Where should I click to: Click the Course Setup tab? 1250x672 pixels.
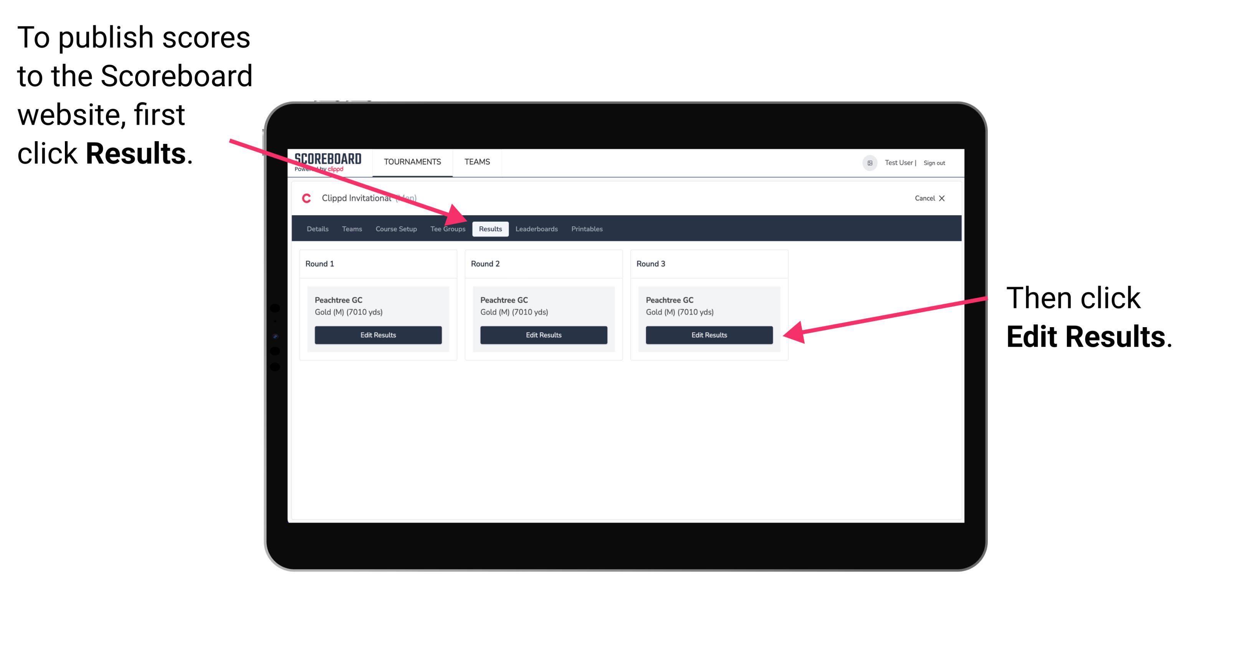[x=395, y=229]
